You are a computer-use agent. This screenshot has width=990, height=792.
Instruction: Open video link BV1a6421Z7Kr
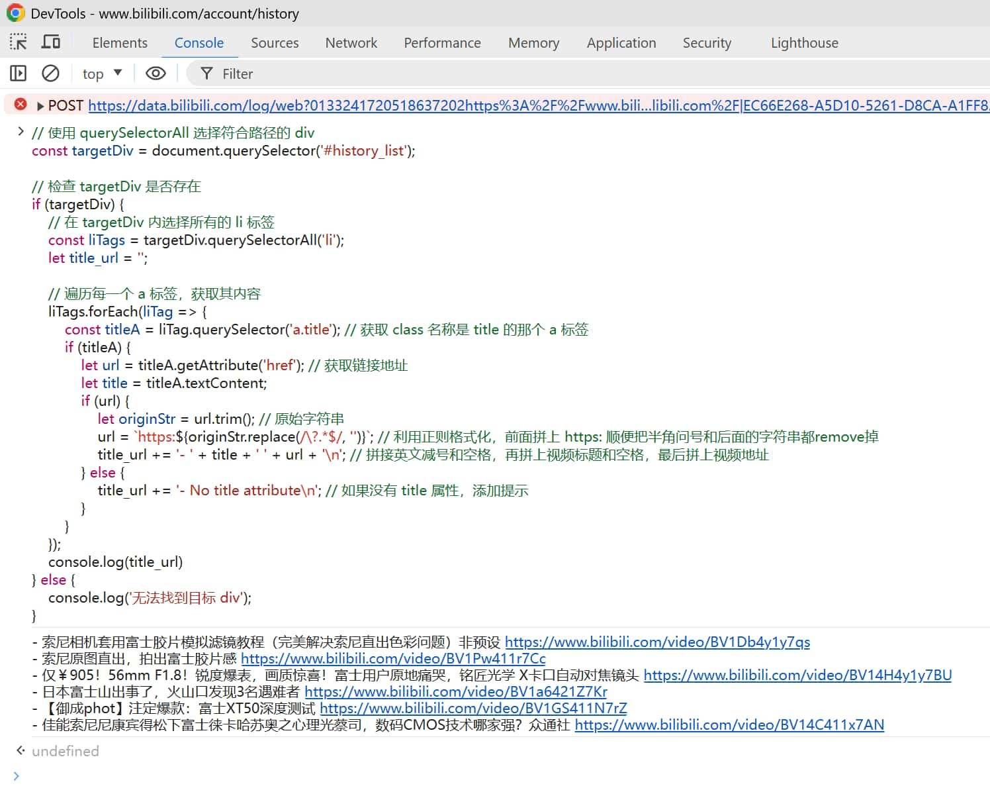click(x=456, y=691)
